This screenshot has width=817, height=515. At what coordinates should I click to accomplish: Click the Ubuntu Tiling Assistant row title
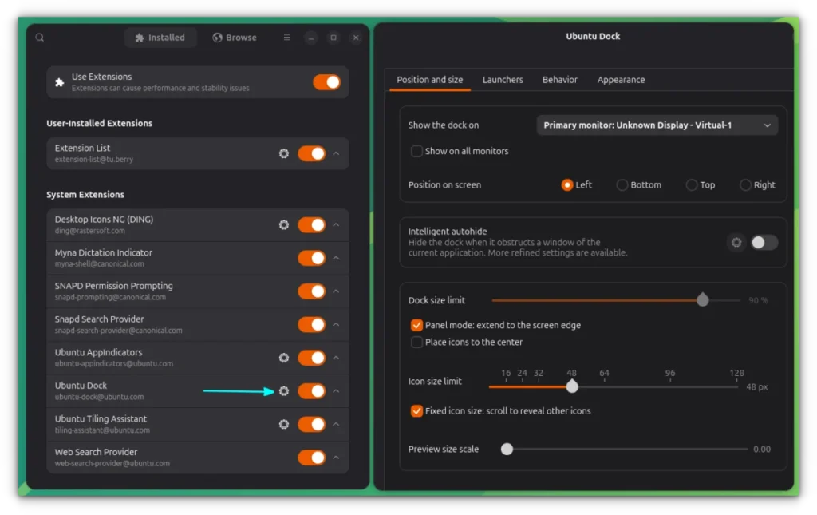pyautogui.click(x=101, y=418)
